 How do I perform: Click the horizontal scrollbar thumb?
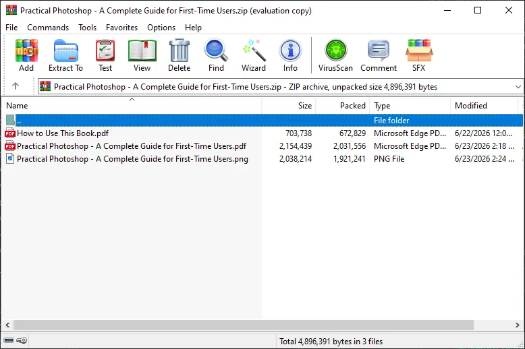coord(244,325)
